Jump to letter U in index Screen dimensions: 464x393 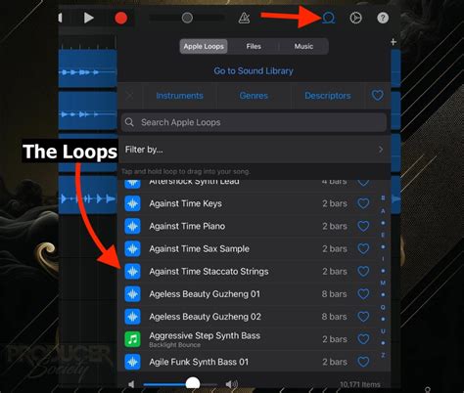[383, 331]
